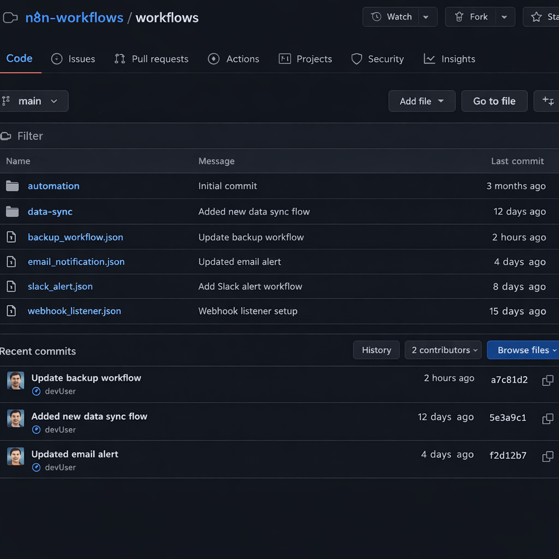559x559 pixels.
Task: Select the Code tab
Action: click(x=19, y=58)
